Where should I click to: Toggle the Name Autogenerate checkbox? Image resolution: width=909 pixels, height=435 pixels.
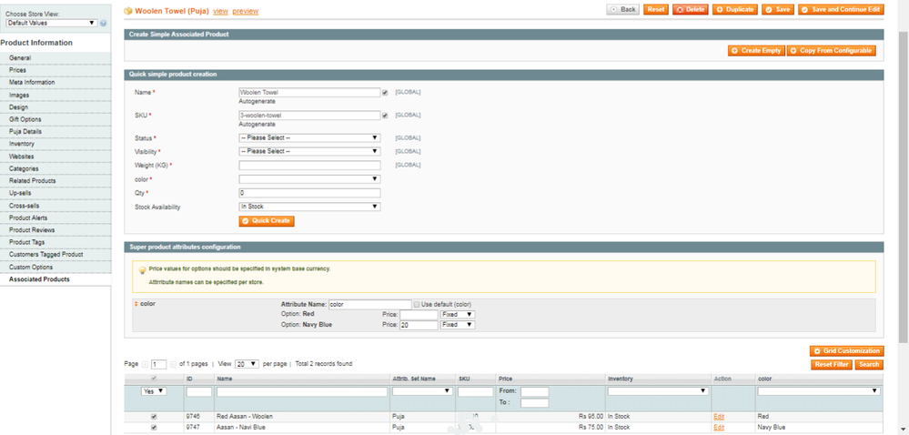coord(385,92)
